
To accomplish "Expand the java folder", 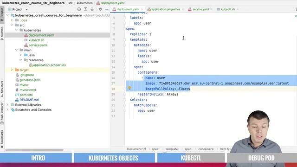I will pos(21,55).
